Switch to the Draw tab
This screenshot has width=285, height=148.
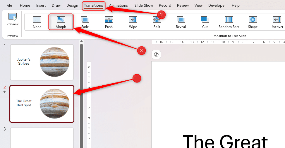[56, 6]
